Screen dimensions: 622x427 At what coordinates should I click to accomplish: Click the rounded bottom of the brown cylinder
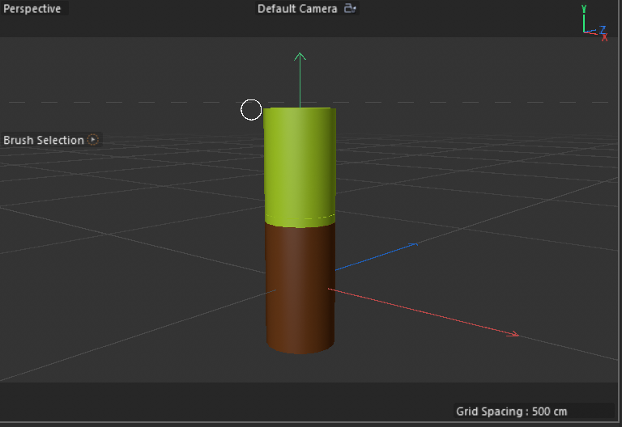300,348
